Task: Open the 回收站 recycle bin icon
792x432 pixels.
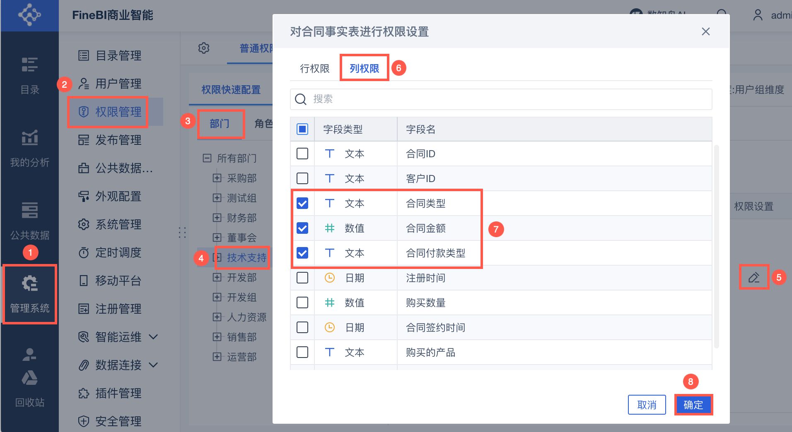Action: click(x=30, y=377)
